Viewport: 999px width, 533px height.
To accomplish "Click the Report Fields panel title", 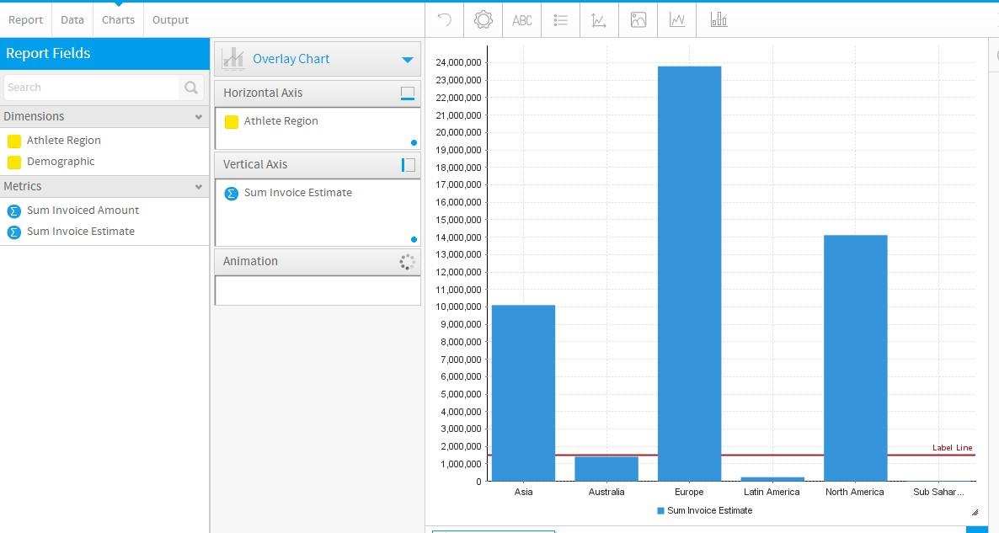I will [x=48, y=54].
